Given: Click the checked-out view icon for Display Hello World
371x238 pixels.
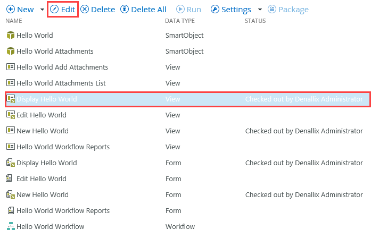Looking at the screenshot, I should [x=10, y=99].
